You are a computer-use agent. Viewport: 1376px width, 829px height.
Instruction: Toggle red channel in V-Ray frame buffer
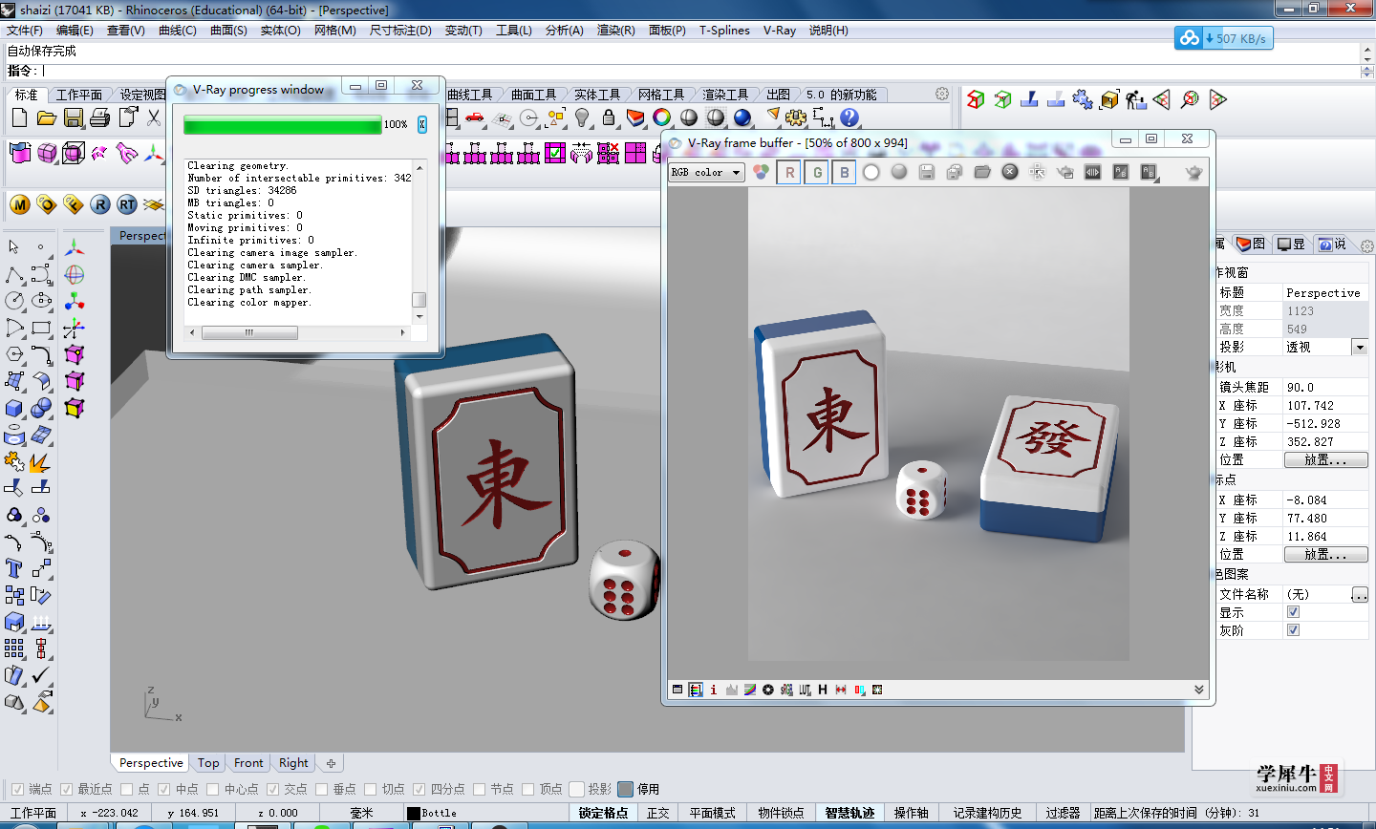[789, 172]
